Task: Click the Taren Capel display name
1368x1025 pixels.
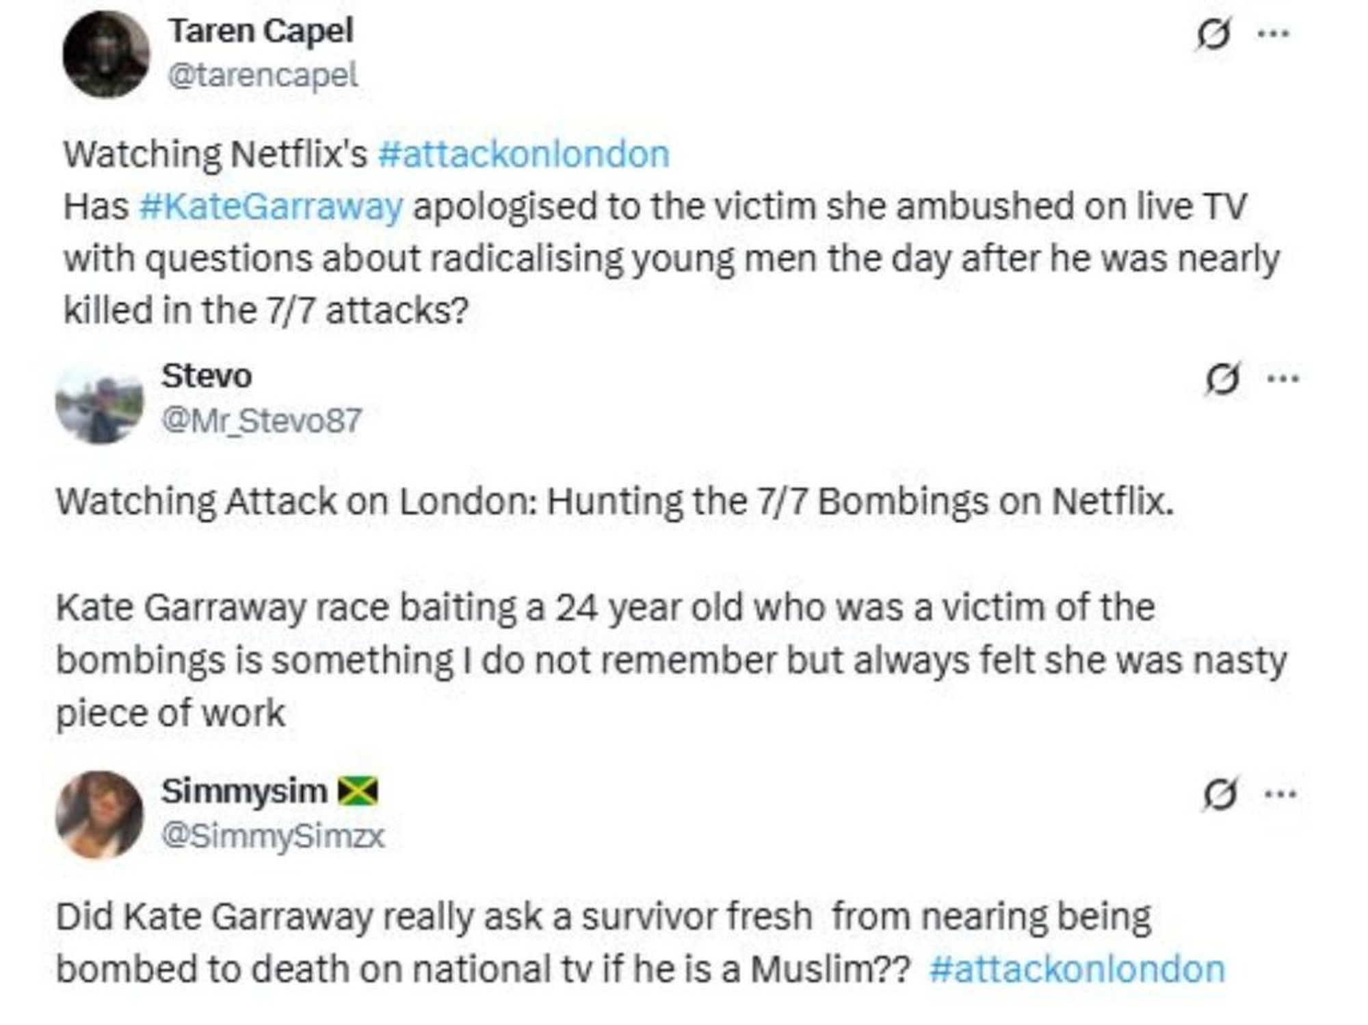Action: point(261,31)
